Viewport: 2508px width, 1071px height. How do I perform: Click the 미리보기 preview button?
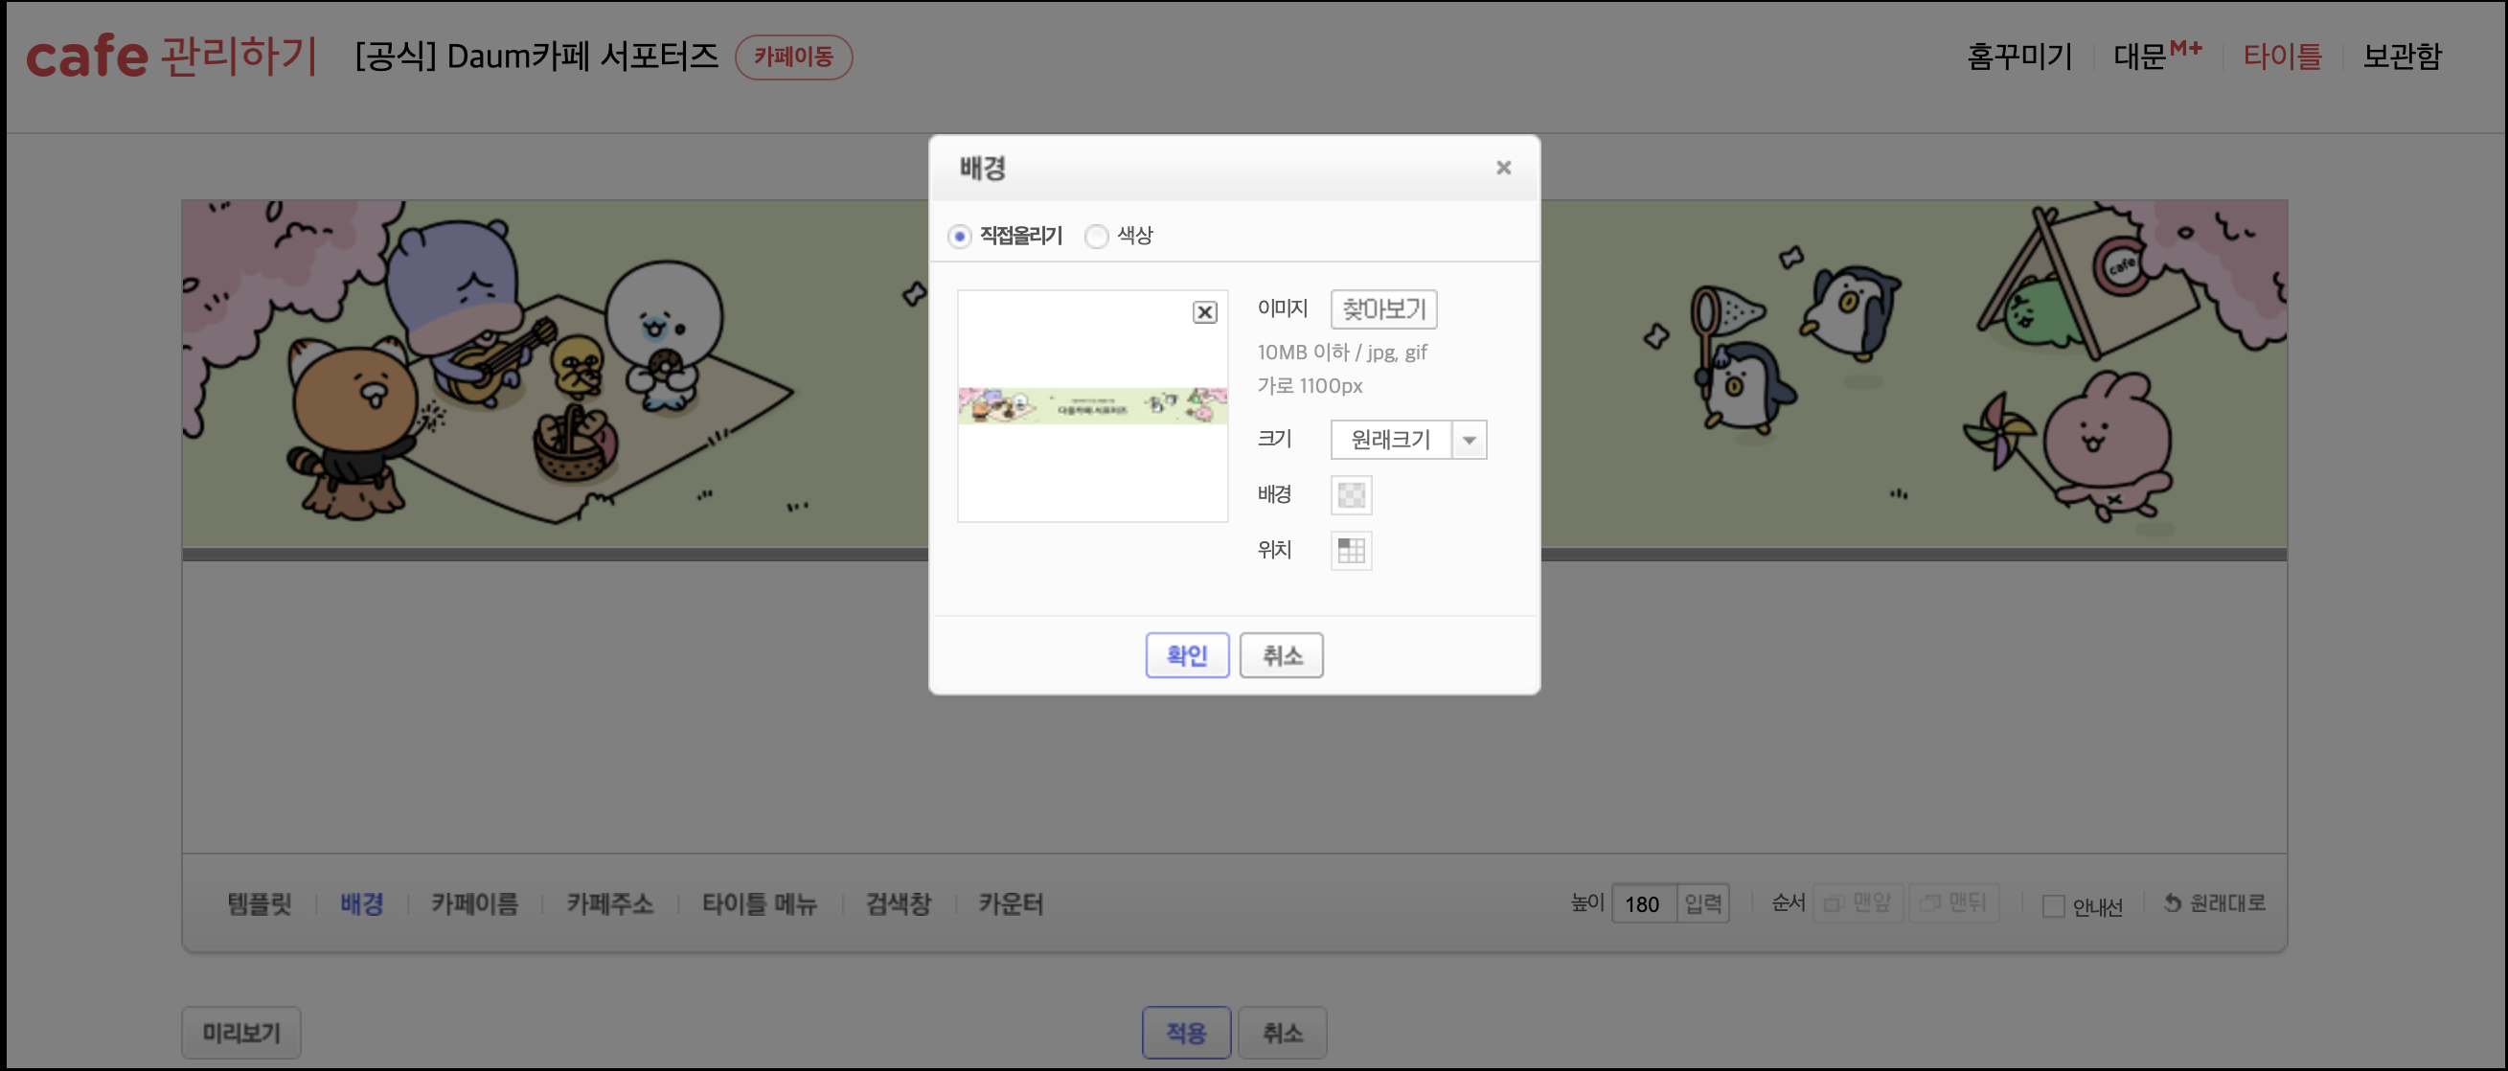[241, 1033]
